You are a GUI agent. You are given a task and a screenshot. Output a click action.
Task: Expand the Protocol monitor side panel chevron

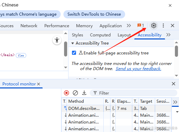pos(175,102)
